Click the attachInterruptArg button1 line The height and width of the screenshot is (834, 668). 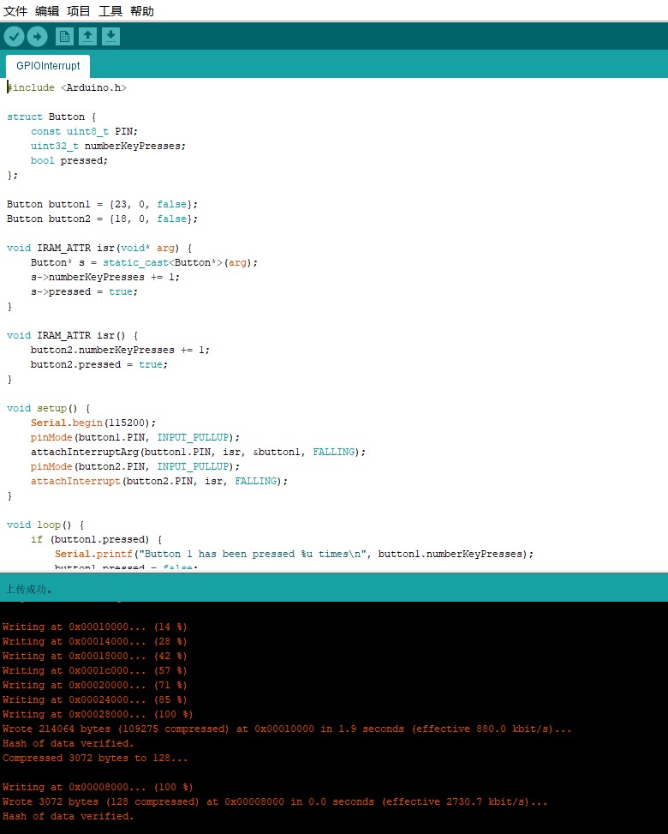[198, 452]
